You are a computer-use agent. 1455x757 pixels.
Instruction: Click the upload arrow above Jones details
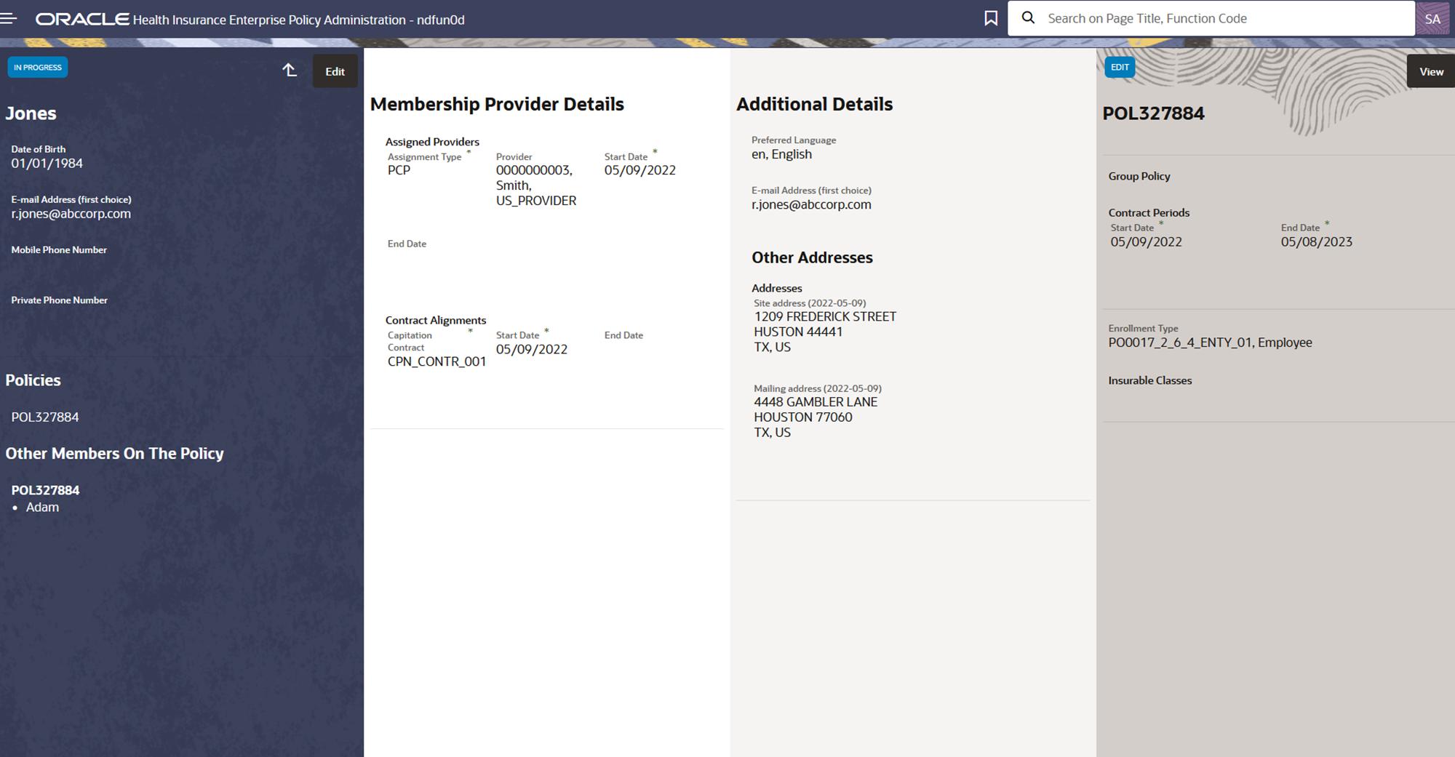289,71
